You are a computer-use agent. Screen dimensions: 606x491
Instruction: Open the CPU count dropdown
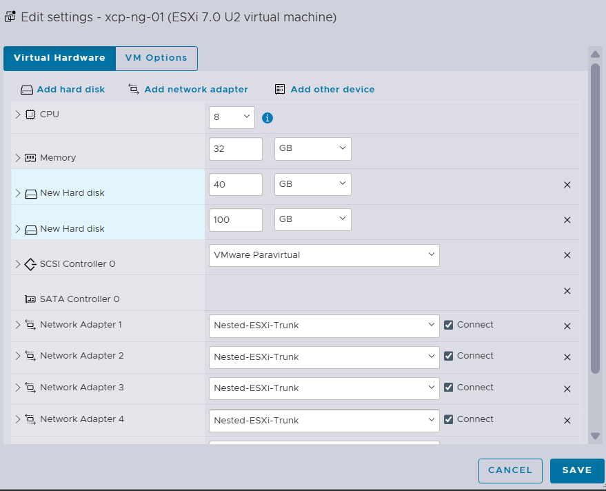232,117
